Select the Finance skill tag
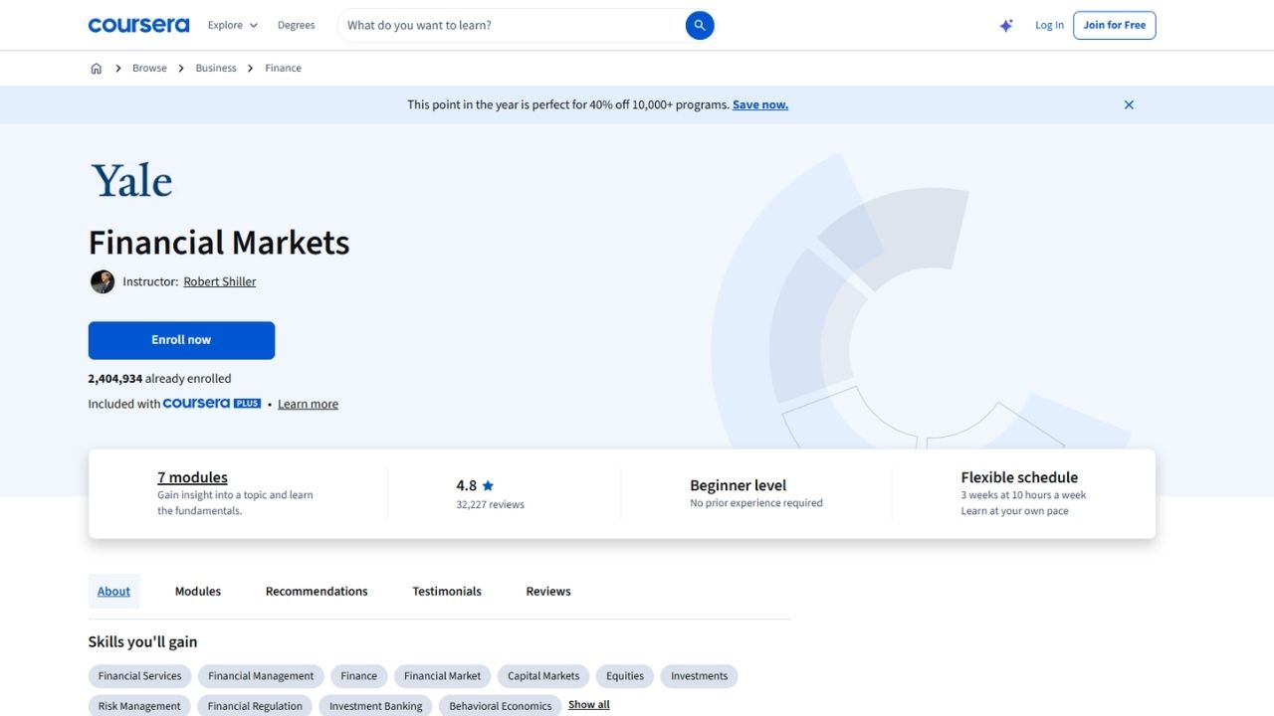Viewport: 1274px width, 716px height. click(x=359, y=676)
